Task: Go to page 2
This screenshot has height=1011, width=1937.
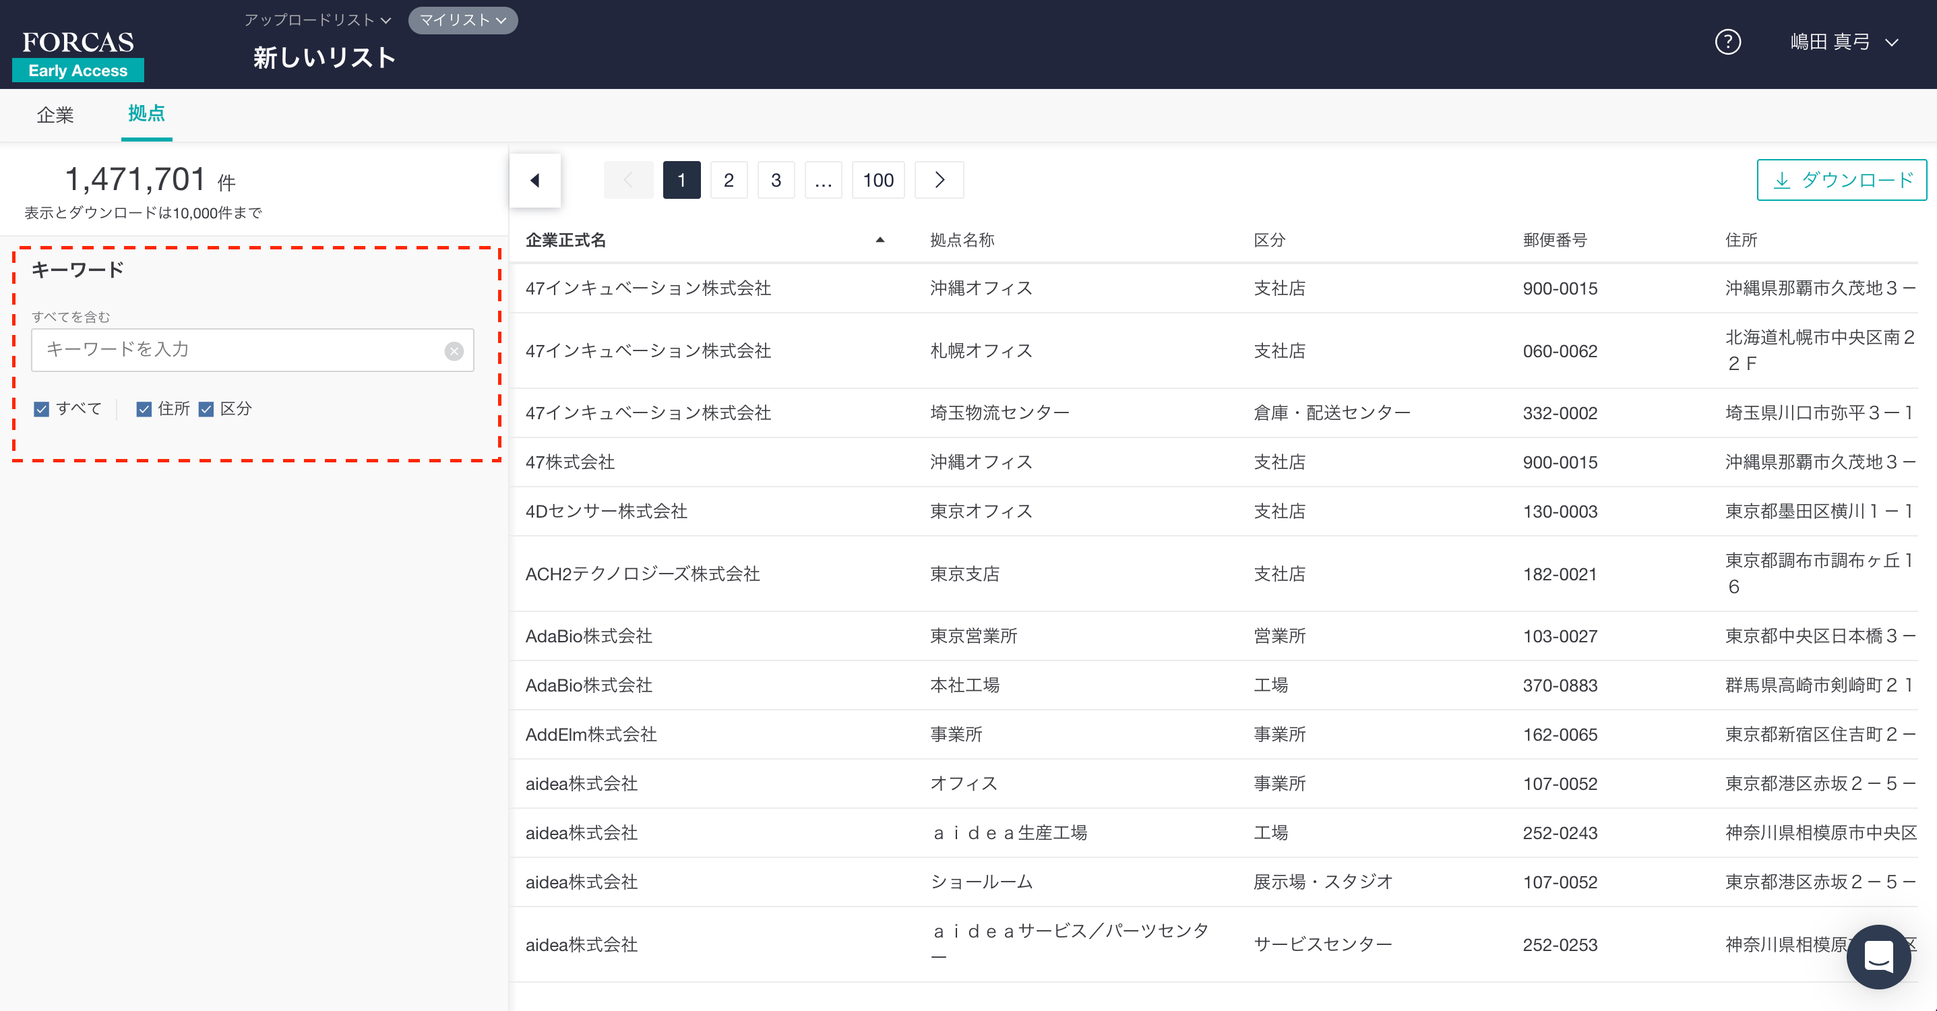Action: [729, 181]
